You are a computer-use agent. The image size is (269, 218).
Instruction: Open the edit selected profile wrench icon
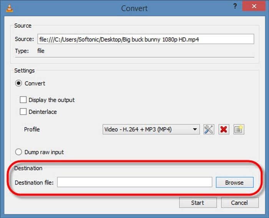(x=209, y=129)
